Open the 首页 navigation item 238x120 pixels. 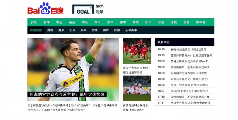[x=34, y=22]
